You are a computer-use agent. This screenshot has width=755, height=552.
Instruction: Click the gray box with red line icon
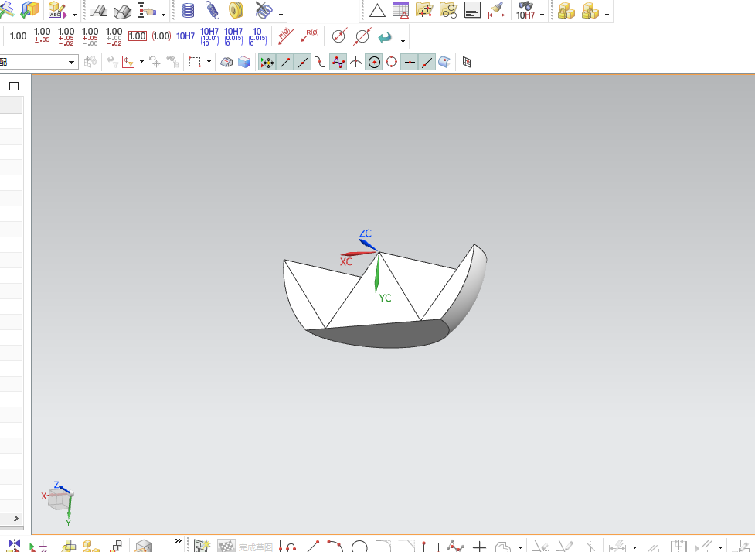226,62
